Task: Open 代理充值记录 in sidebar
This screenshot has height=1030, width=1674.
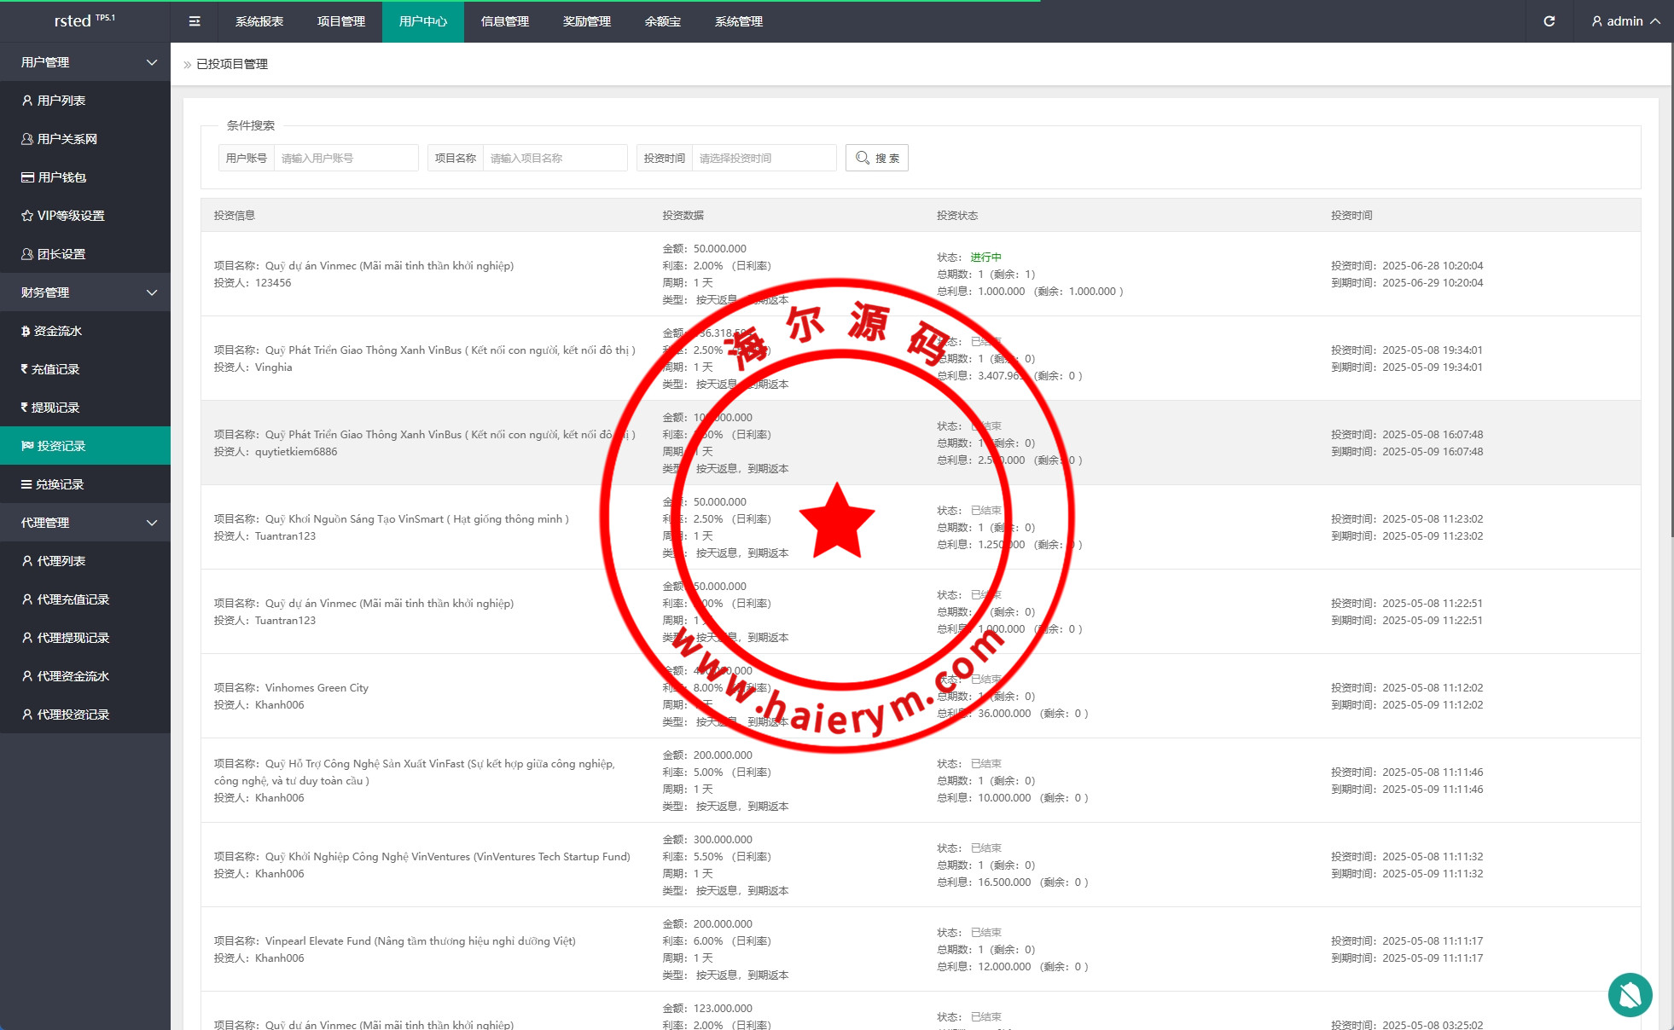Action: click(85, 599)
